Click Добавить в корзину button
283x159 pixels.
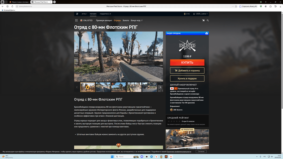(x=187, y=70)
